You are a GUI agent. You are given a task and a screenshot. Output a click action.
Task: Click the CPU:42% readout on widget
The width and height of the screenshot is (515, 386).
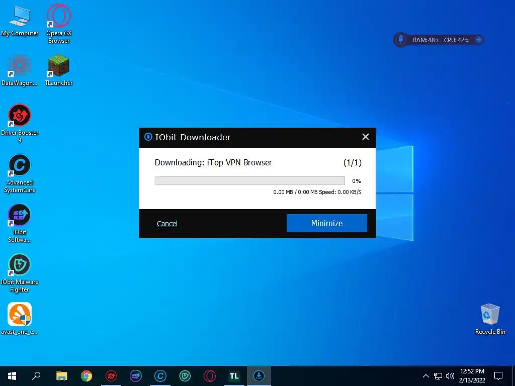pyautogui.click(x=456, y=40)
